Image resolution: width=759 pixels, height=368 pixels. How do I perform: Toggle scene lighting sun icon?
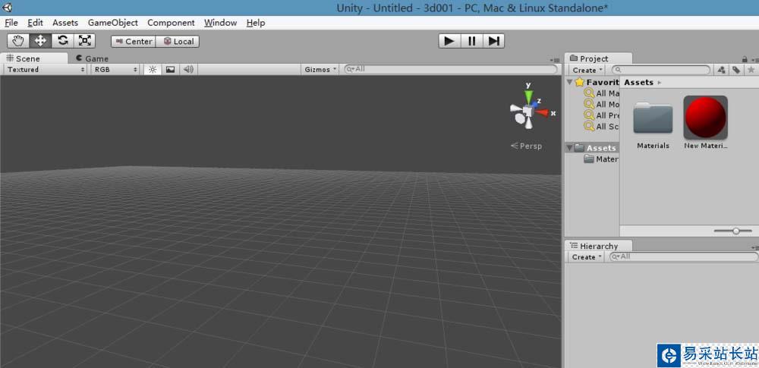pos(153,69)
